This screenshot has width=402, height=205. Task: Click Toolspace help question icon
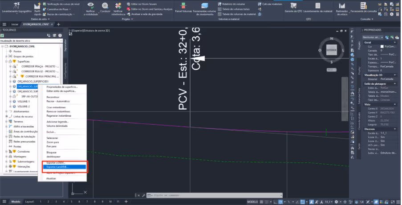(x=60, y=35)
